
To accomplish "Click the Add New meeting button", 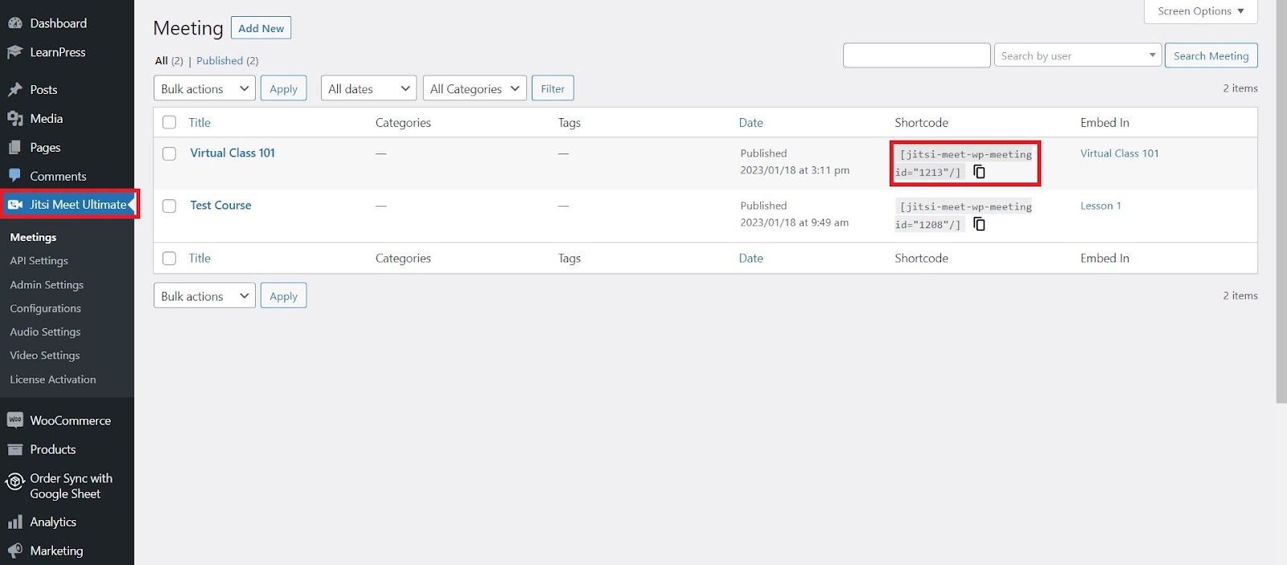I will point(261,28).
